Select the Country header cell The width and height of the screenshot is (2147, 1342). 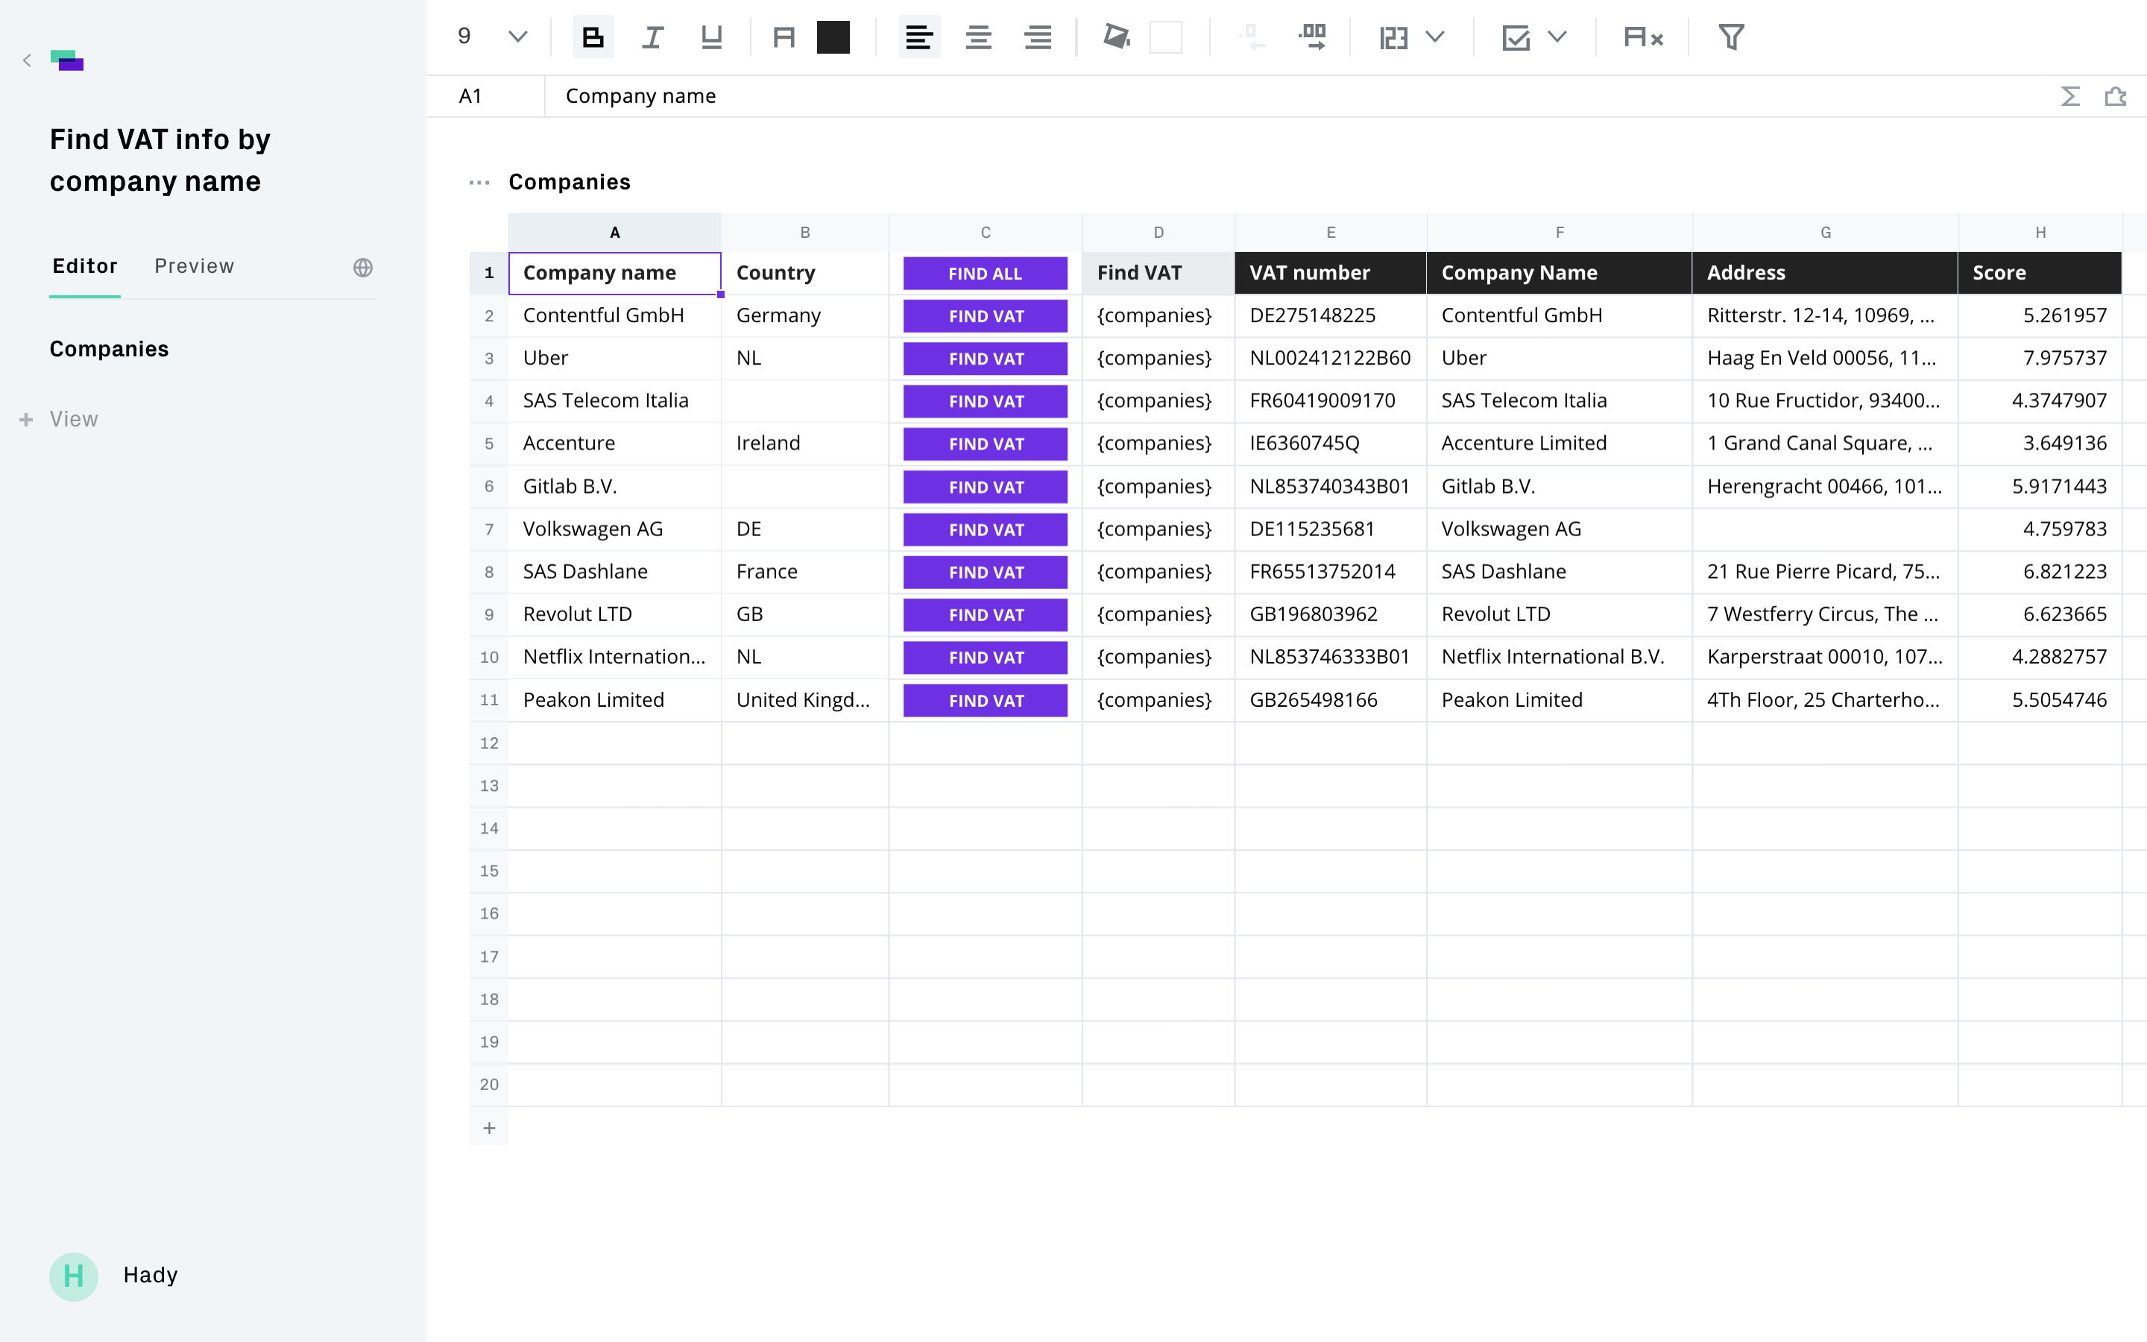tap(804, 272)
